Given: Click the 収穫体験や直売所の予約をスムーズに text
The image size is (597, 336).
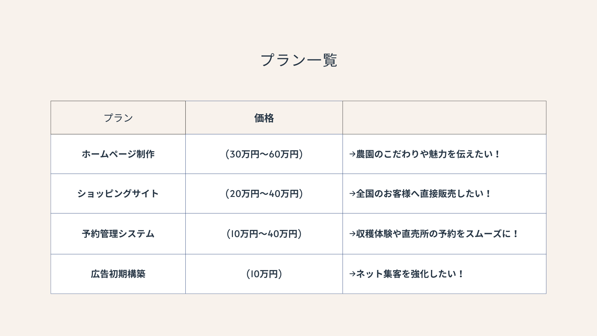Looking at the screenshot, I should click(437, 234).
